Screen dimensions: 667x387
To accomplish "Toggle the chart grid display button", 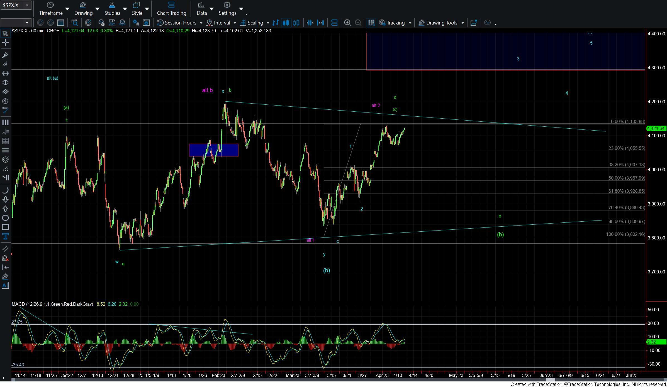I will pyautogui.click(x=371, y=23).
